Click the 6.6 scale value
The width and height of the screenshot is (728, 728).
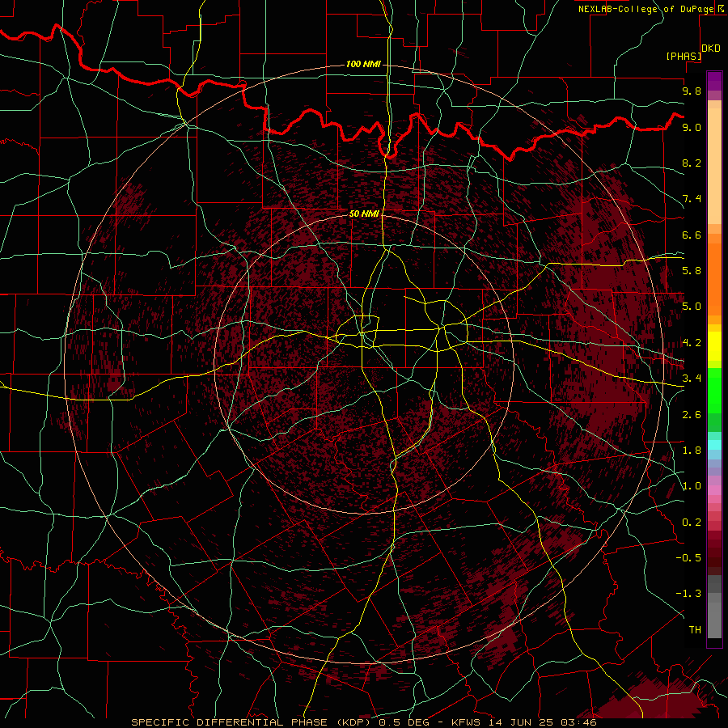692,235
